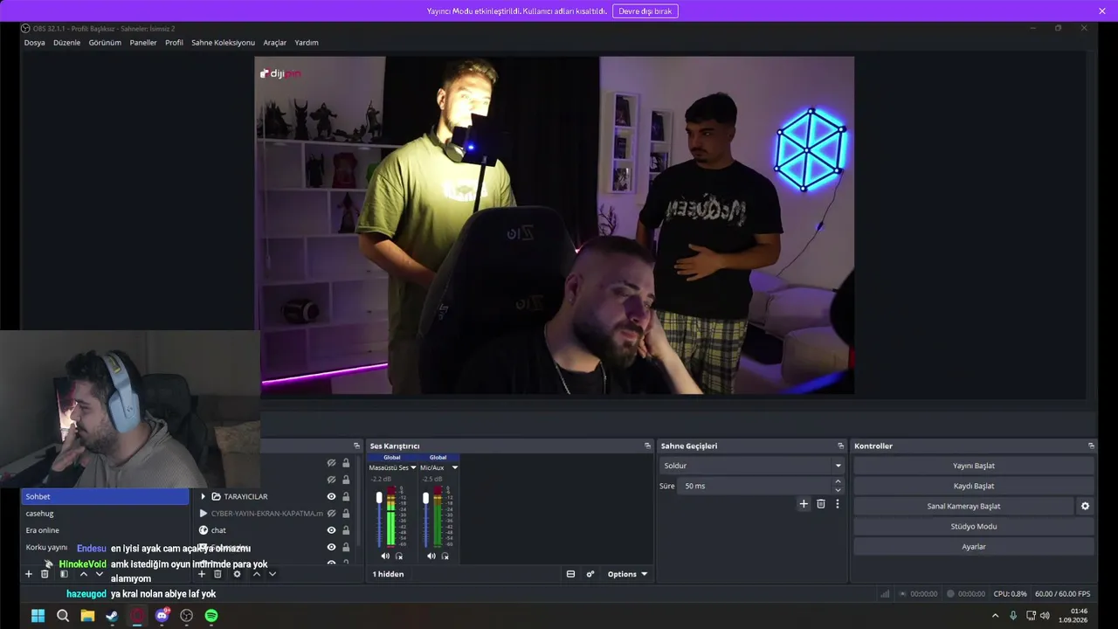The image size is (1118, 629).
Task: Open the Görünüm menu
Action: (x=105, y=43)
